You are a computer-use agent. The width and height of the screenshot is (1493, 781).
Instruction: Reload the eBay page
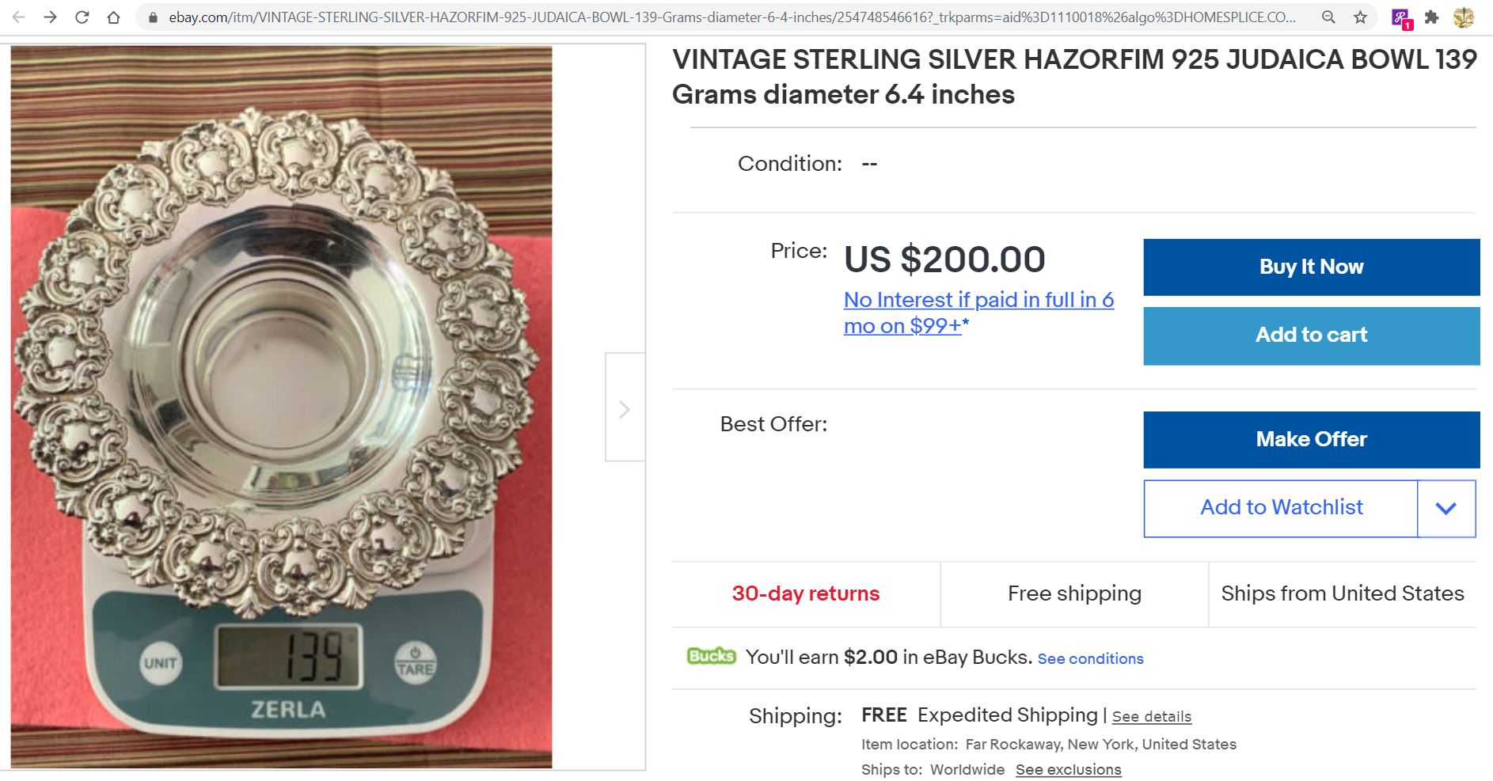click(x=82, y=17)
